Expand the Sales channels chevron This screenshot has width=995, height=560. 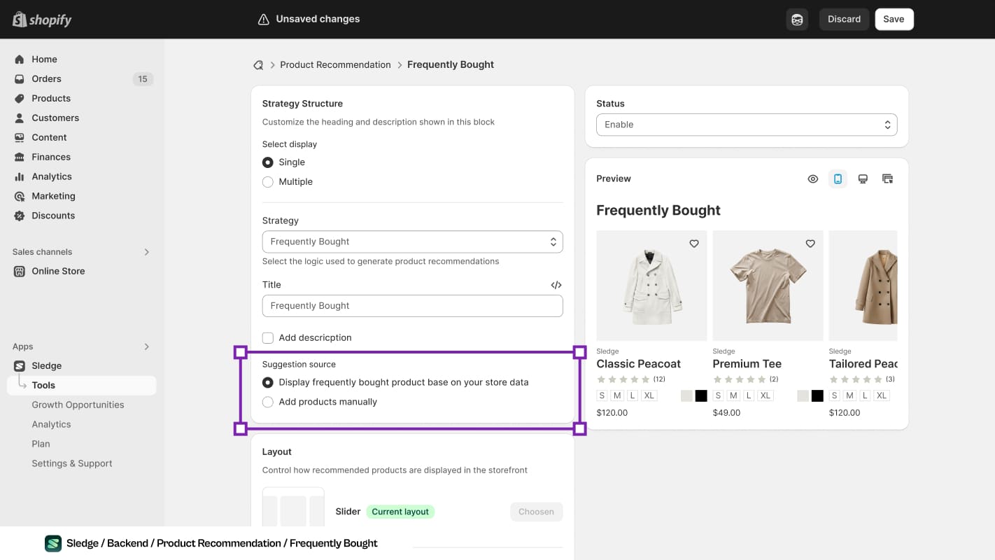(x=147, y=252)
